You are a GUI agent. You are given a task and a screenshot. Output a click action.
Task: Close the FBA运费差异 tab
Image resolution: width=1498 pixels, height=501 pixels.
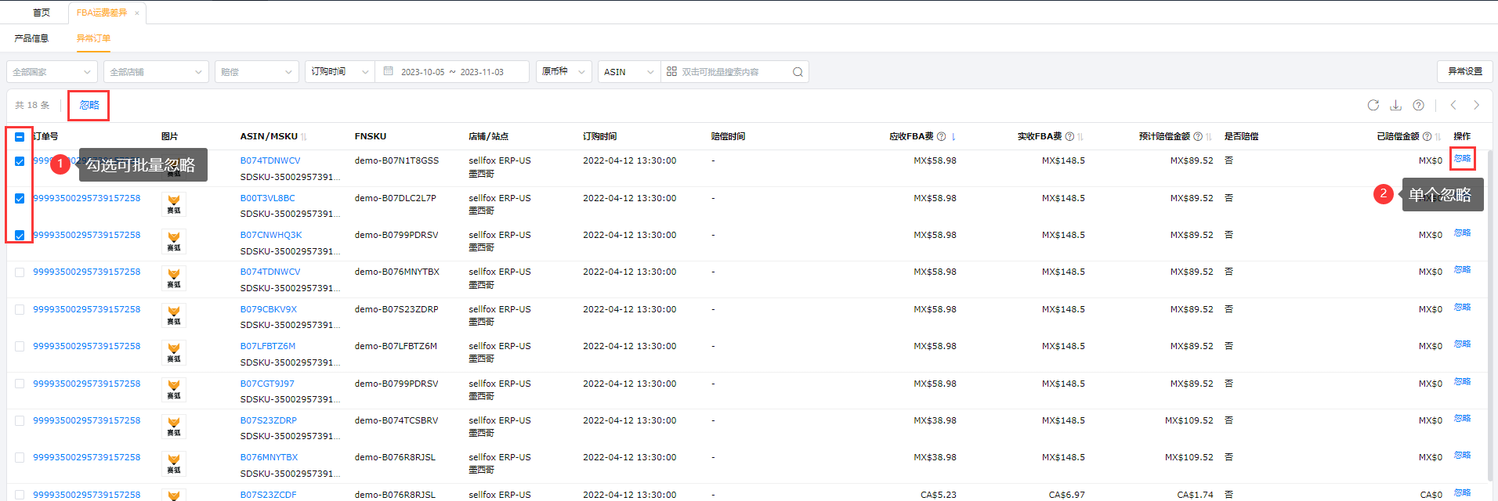tap(137, 13)
